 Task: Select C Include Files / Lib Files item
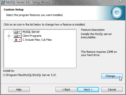click(x=37, y=40)
